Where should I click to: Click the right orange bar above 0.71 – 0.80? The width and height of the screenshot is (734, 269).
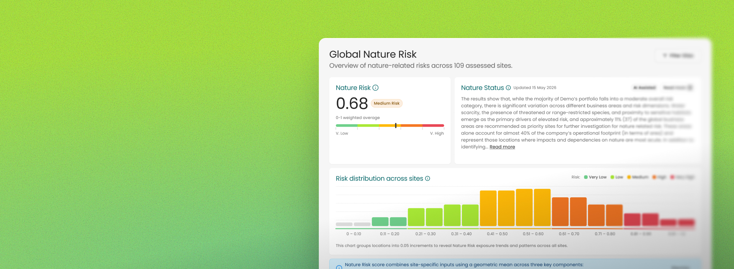click(614, 215)
